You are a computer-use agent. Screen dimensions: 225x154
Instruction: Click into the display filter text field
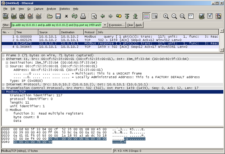tap(57, 25)
